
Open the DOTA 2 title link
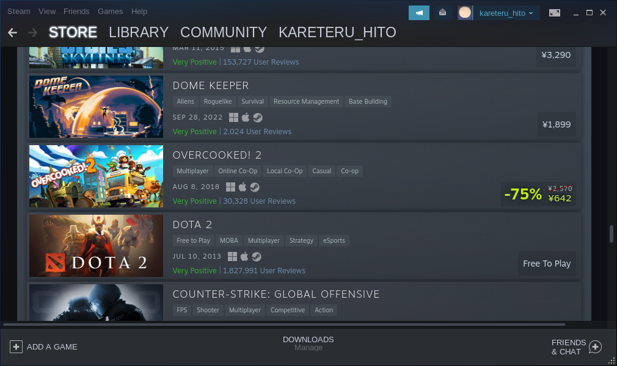[192, 225]
